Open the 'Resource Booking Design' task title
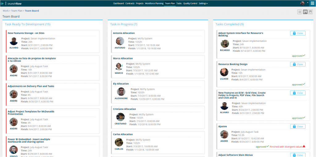The image size is (316, 157). [x=233, y=64]
